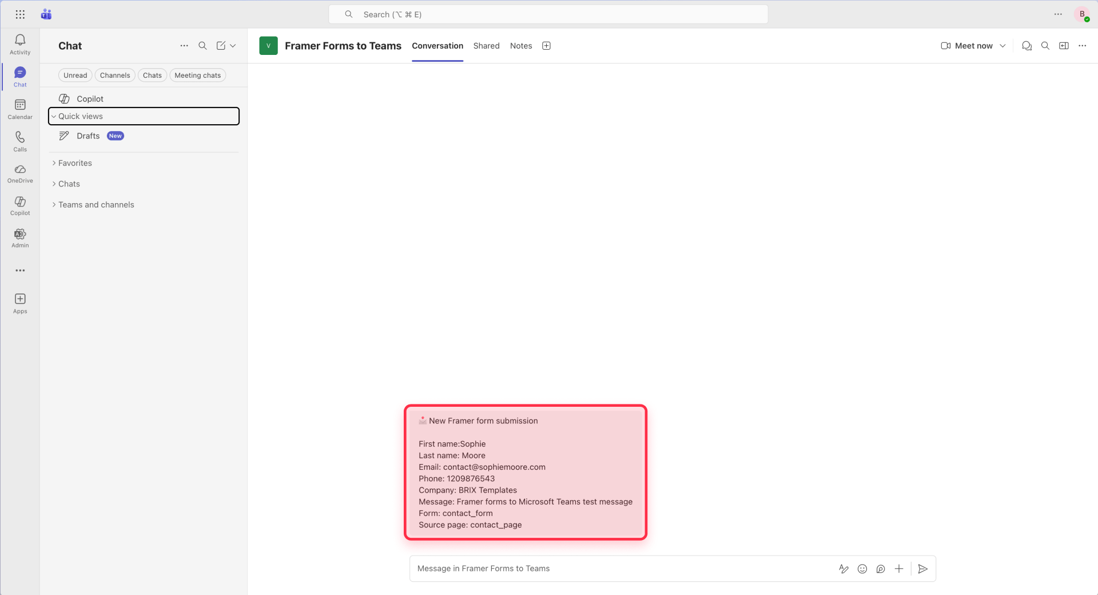The width and height of the screenshot is (1098, 595).
Task: Open channel details panel icon
Action: [x=1064, y=46]
